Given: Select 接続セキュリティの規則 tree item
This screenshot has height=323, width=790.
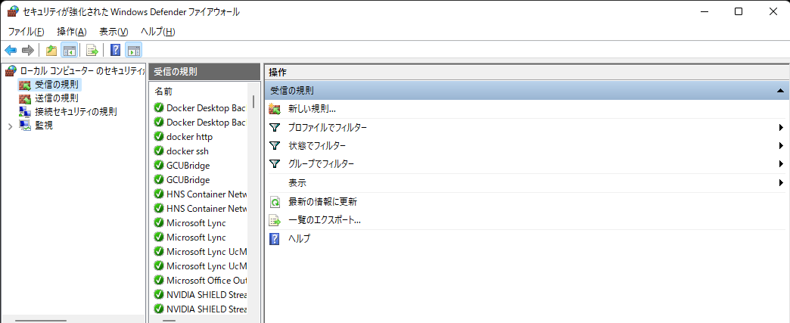Looking at the screenshot, I should (76, 112).
